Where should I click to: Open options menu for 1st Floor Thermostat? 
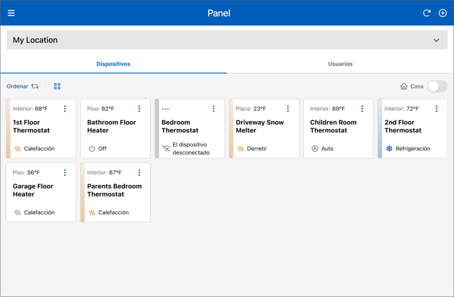coord(65,109)
